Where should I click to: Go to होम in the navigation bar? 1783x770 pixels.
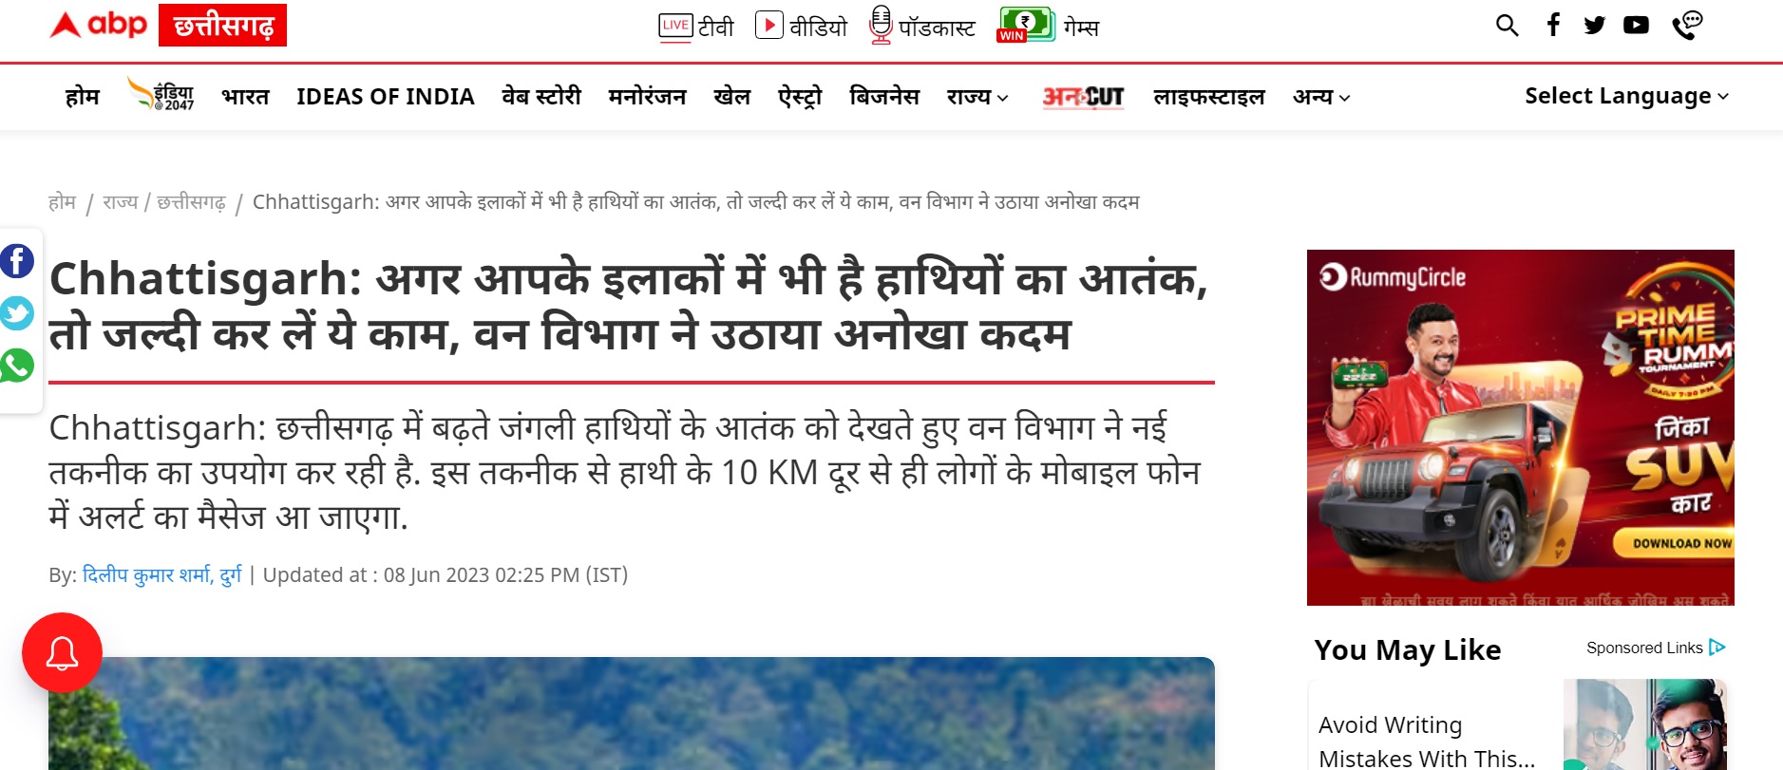[83, 96]
